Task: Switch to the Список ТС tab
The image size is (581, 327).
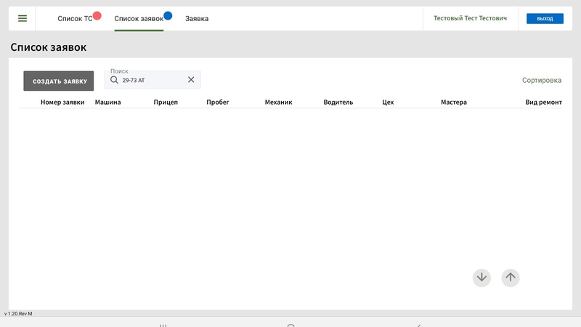Action: (75, 19)
